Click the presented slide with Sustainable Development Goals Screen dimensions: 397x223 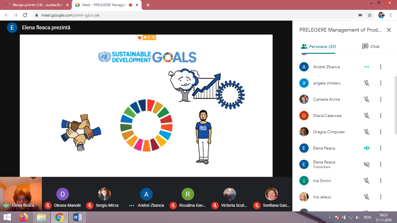(x=146, y=105)
